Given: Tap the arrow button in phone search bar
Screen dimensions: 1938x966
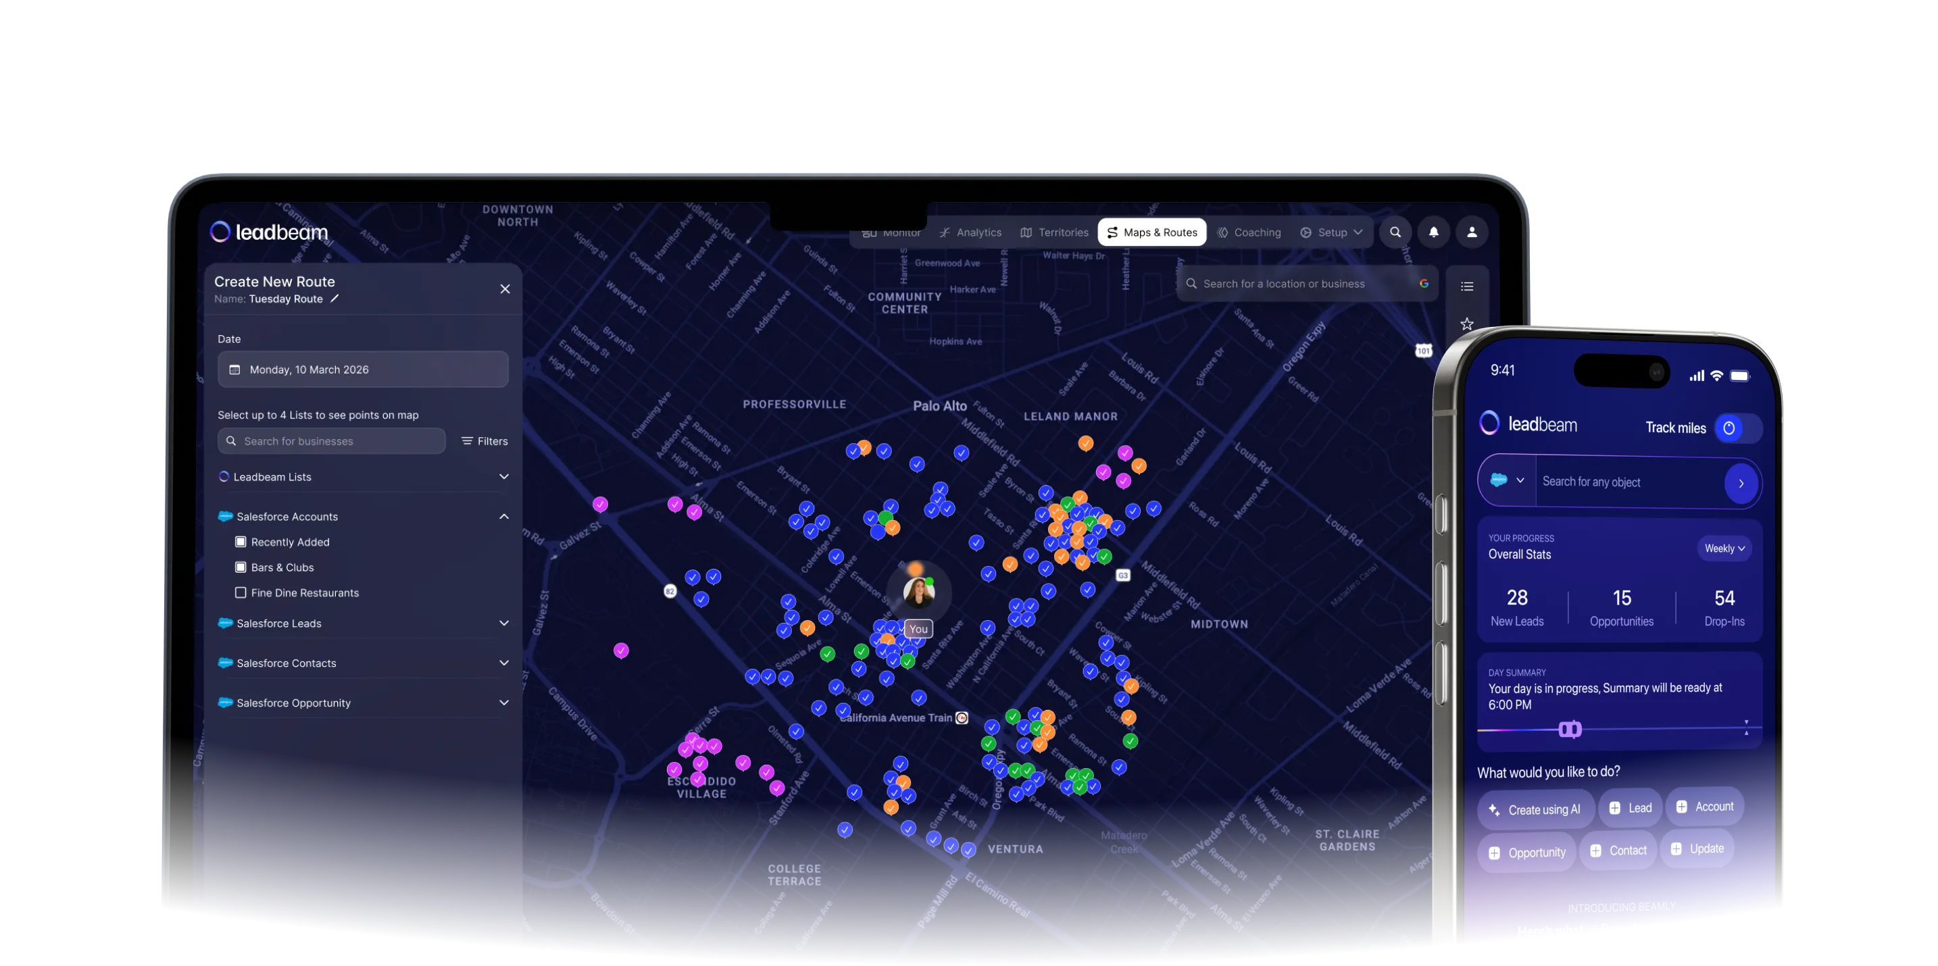Looking at the screenshot, I should tap(1740, 484).
